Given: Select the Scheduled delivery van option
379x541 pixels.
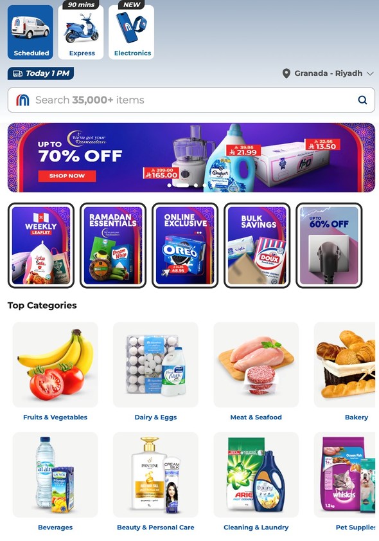Looking at the screenshot, I should pos(31,32).
